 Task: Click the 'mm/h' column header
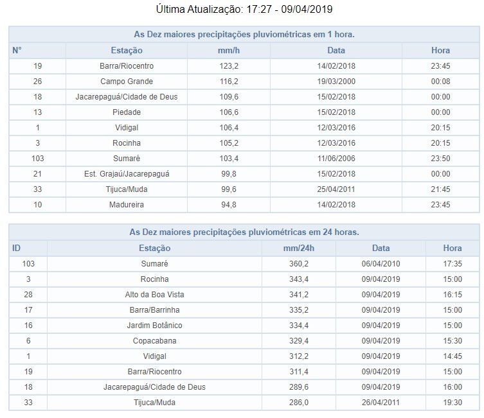point(229,50)
